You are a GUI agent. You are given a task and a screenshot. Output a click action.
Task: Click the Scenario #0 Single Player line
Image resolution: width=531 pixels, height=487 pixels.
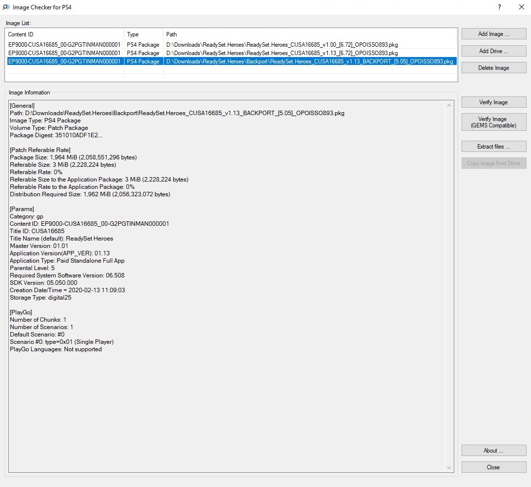[62, 342]
